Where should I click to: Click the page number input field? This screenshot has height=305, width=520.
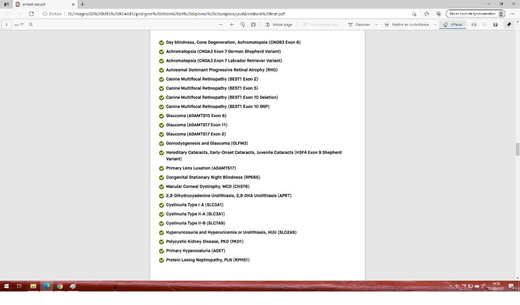[7, 24]
